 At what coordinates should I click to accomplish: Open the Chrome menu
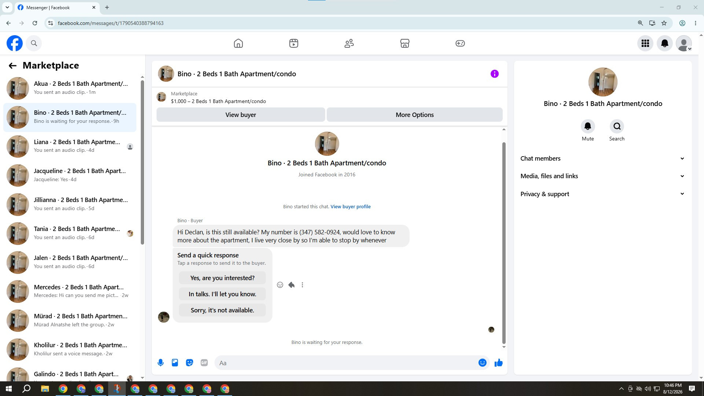point(696,23)
